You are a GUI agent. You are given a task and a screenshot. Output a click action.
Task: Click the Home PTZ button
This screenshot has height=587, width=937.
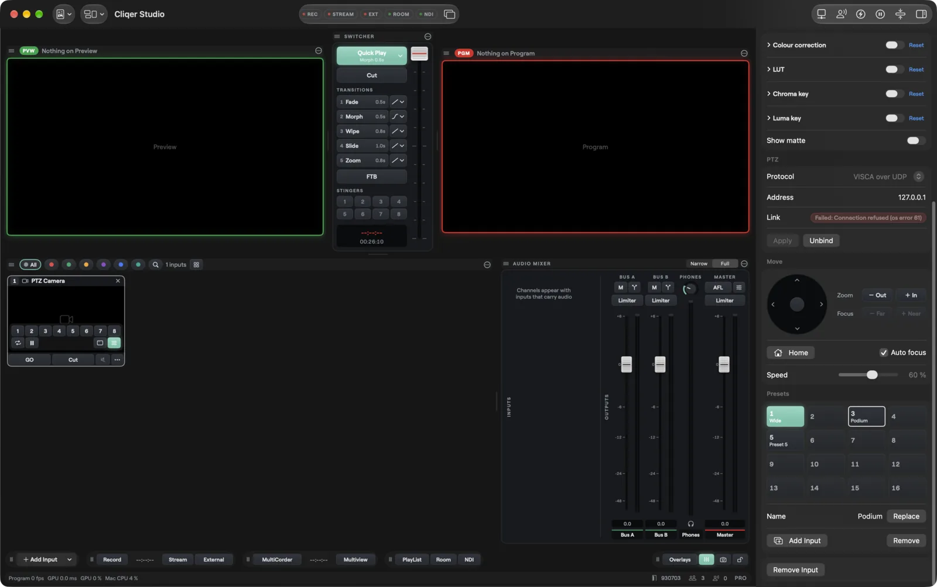791,353
